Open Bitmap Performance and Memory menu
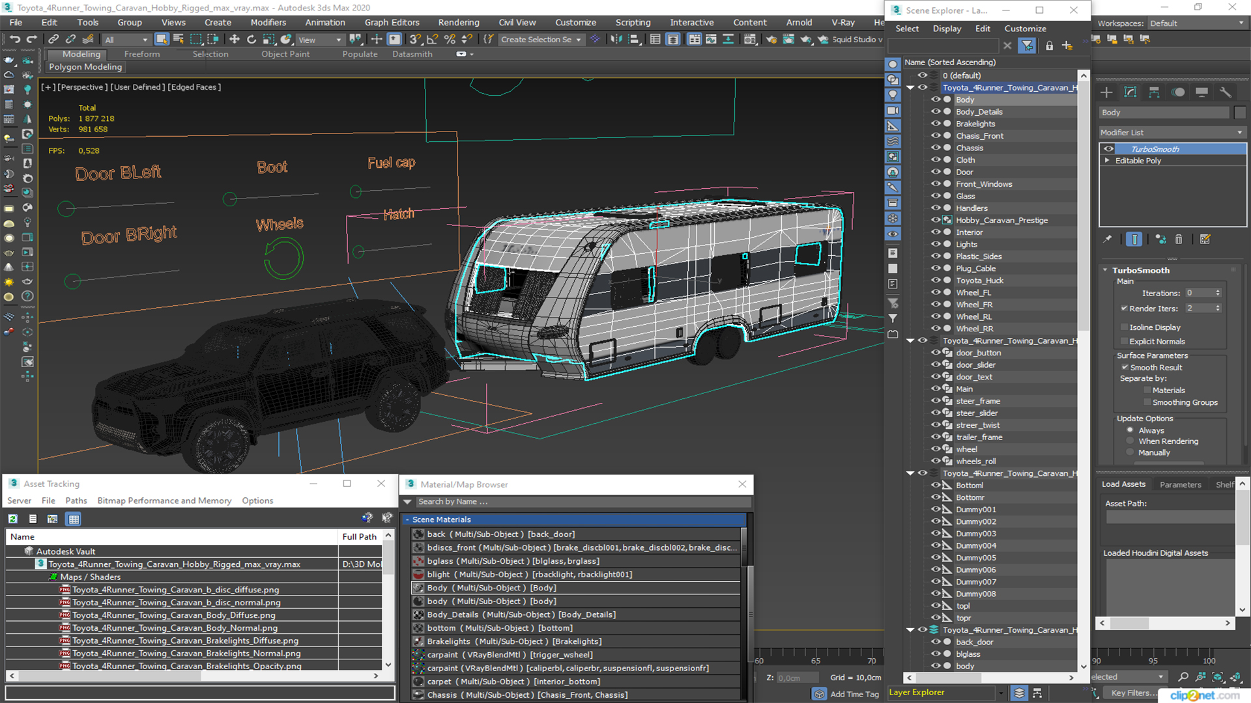 164,501
